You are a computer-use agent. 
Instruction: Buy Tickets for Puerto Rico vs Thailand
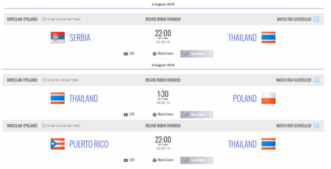197,160
